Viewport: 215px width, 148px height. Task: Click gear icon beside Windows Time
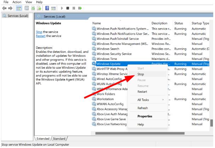94,59
